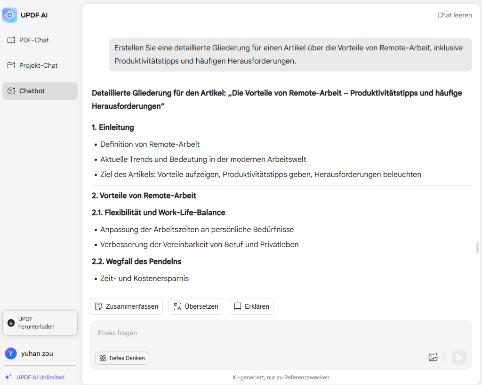Click the UPDF AI title text
Image resolution: width=482 pixels, height=385 pixels.
pyautogui.click(x=34, y=15)
